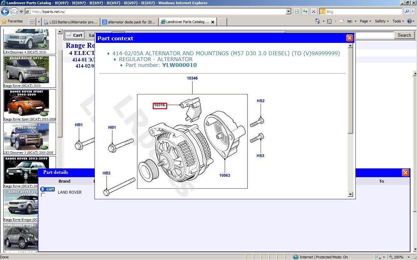Close the Part details panel
This screenshot has width=417, height=260.
(406, 173)
